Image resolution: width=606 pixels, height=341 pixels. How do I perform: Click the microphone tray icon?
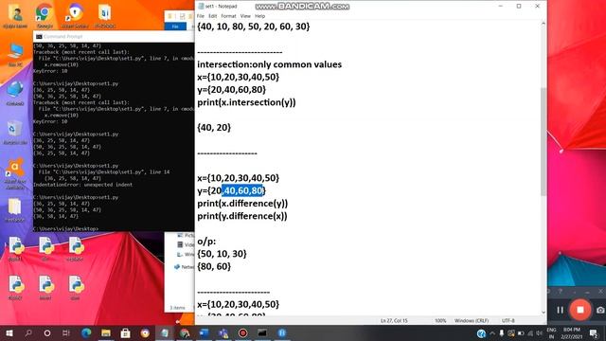502,332
